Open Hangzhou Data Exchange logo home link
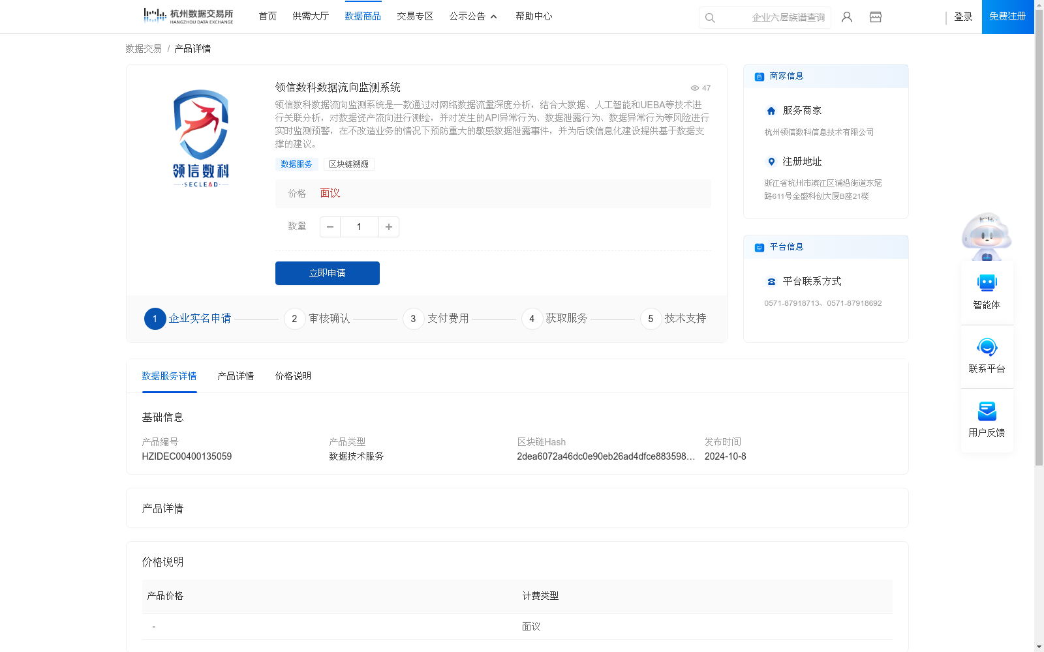Viewport: 1044px width, 652px height. [x=188, y=16]
